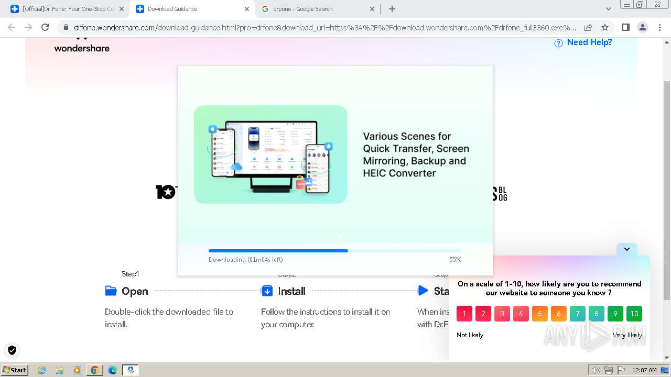Image resolution: width=671 pixels, height=377 pixels.
Task: Collapse the survey popup with chevron
Action: click(x=627, y=249)
